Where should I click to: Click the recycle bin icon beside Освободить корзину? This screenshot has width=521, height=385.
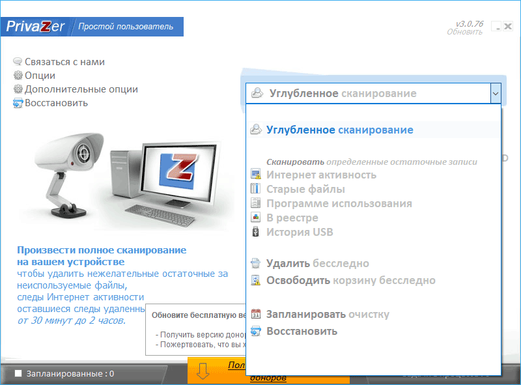point(255,280)
